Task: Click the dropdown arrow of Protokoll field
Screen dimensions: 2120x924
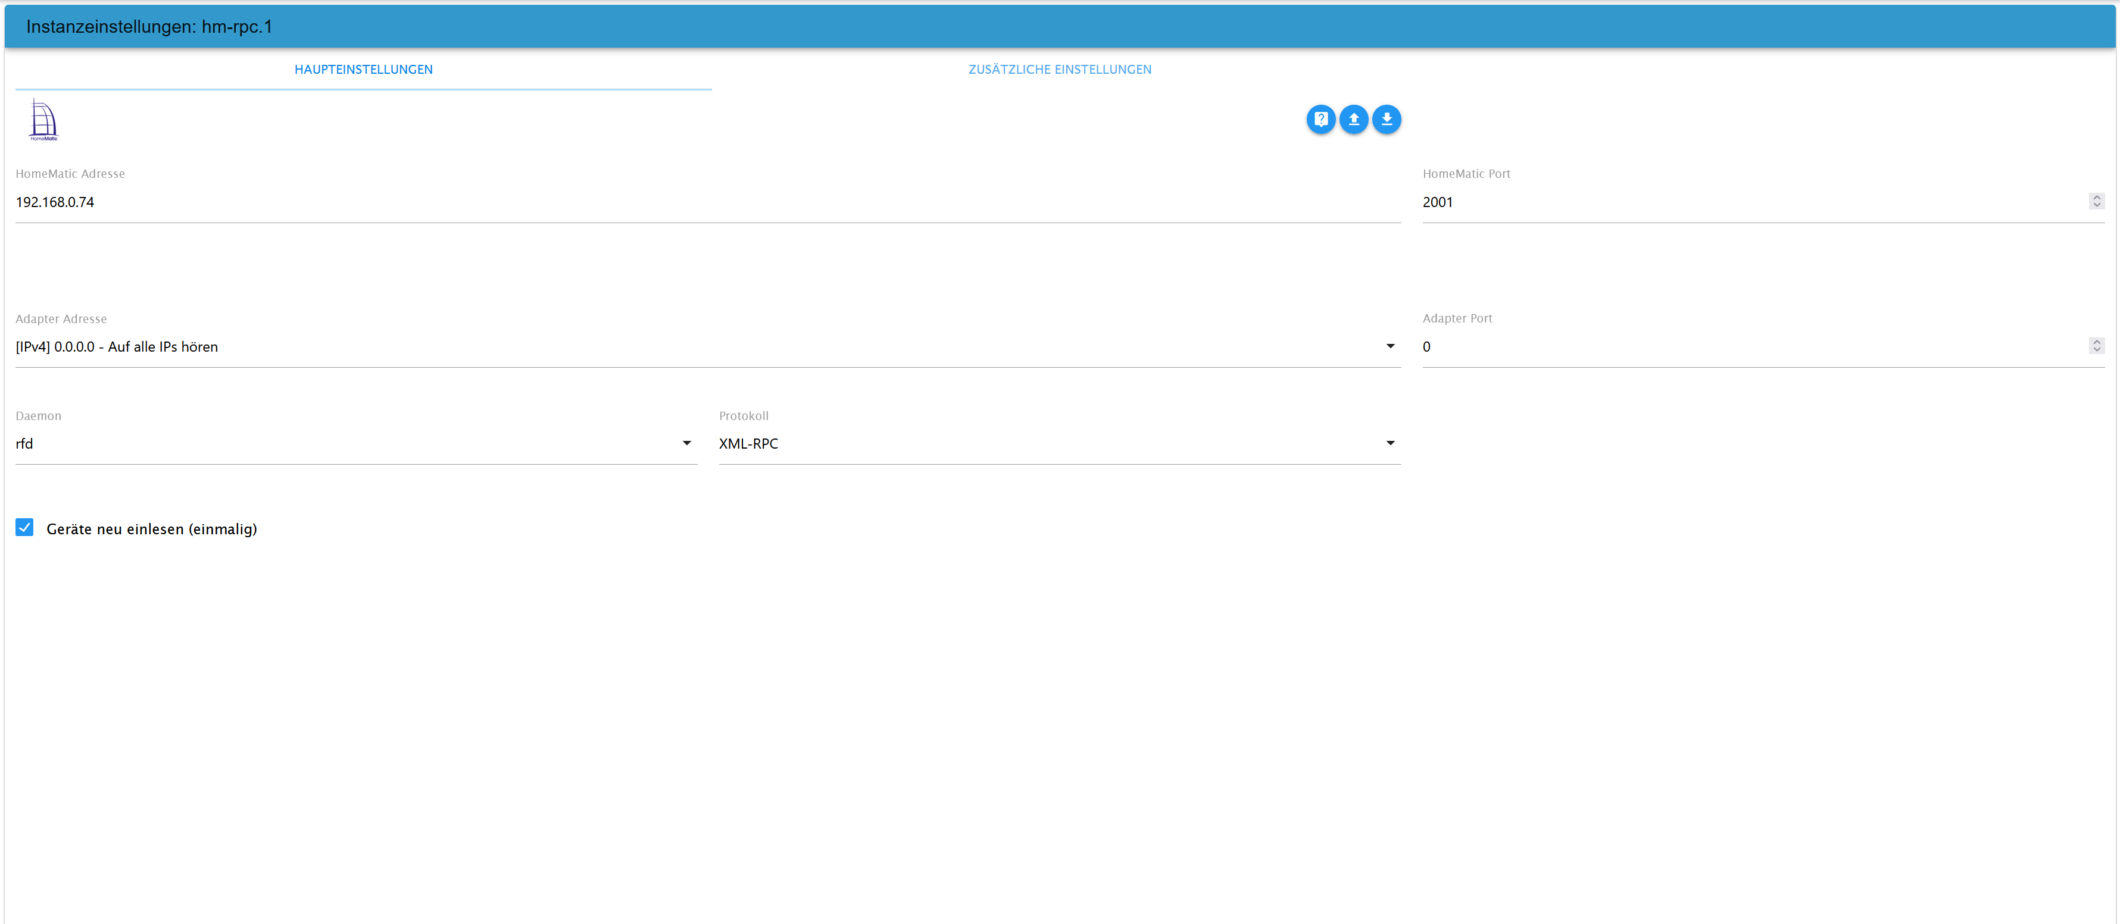Action: (x=1390, y=443)
